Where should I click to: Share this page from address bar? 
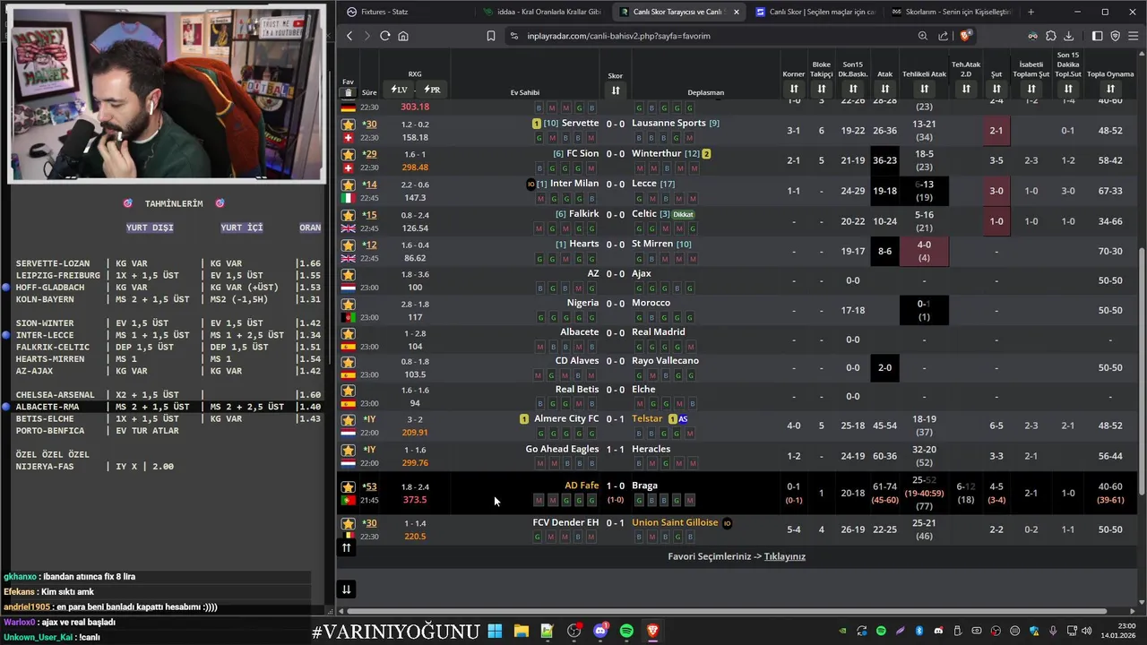(x=944, y=36)
